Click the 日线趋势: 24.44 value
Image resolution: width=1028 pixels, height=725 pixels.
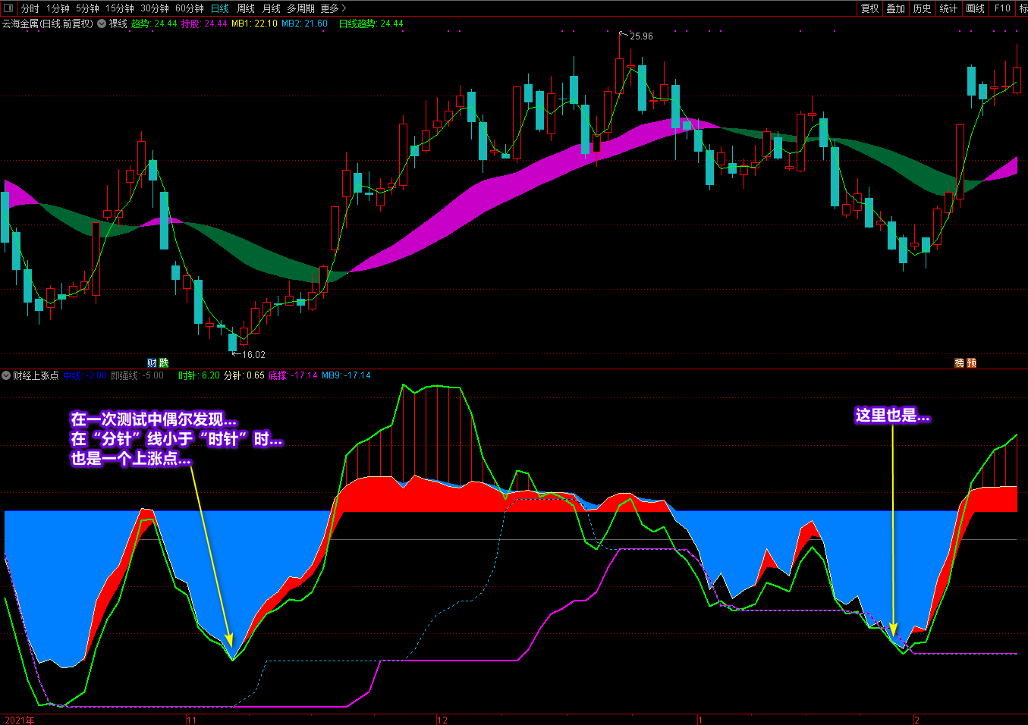371,24
